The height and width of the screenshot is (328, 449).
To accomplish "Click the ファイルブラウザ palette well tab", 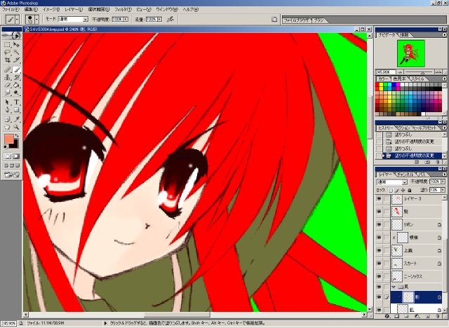I will pos(296,20).
